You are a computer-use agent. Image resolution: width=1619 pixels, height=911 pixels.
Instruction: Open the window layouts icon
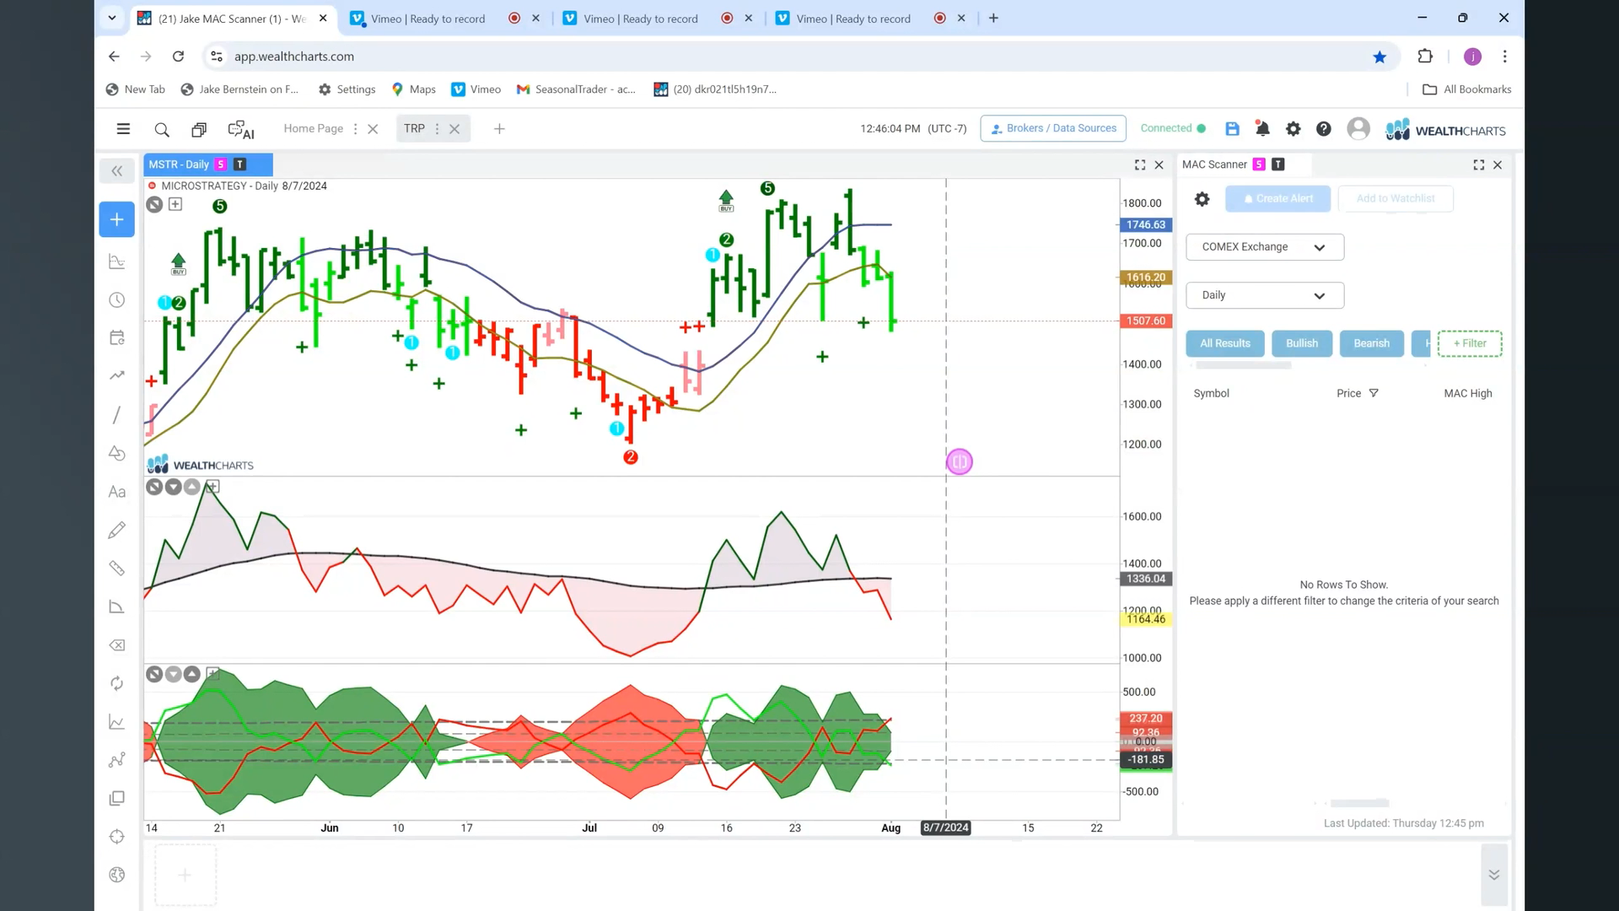coord(199,129)
